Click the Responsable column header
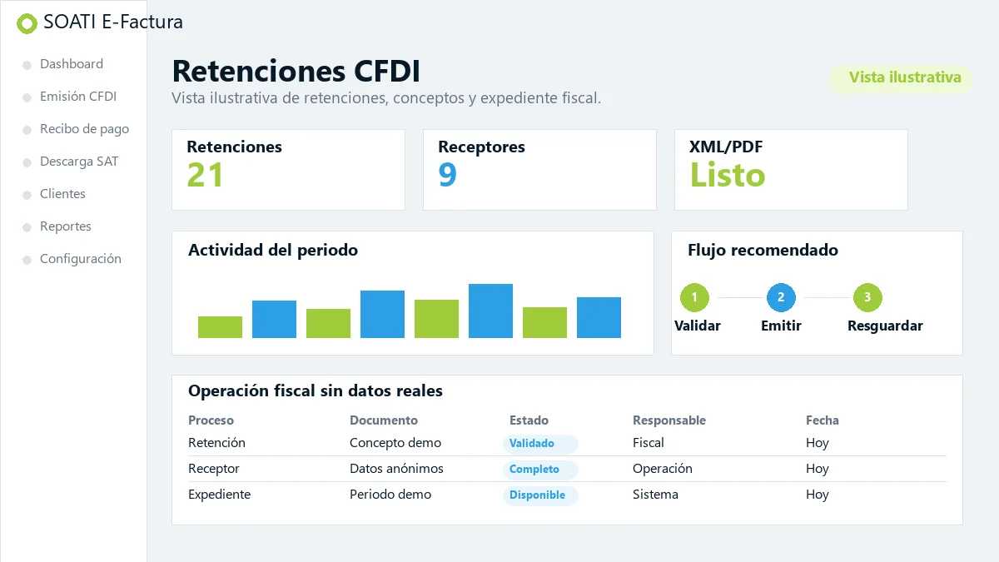 click(x=669, y=420)
